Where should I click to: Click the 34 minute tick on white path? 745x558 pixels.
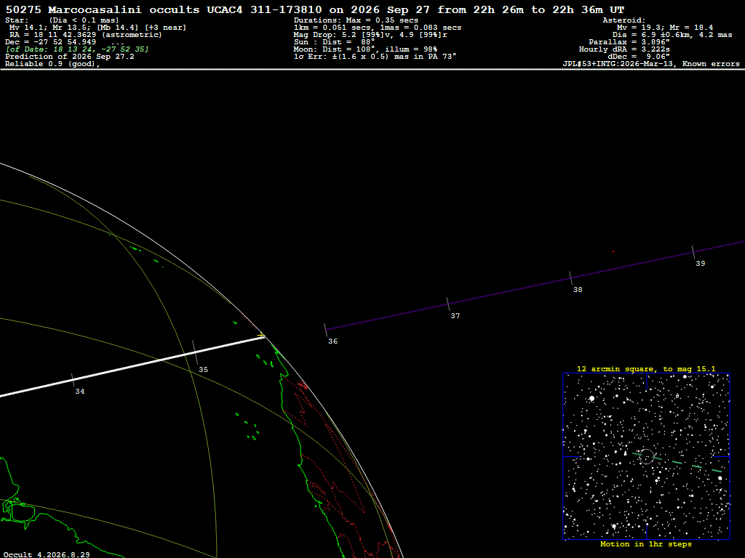pyautogui.click(x=73, y=379)
